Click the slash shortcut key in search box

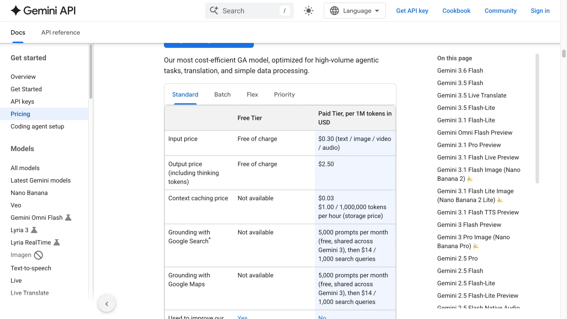tap(284, 11)
